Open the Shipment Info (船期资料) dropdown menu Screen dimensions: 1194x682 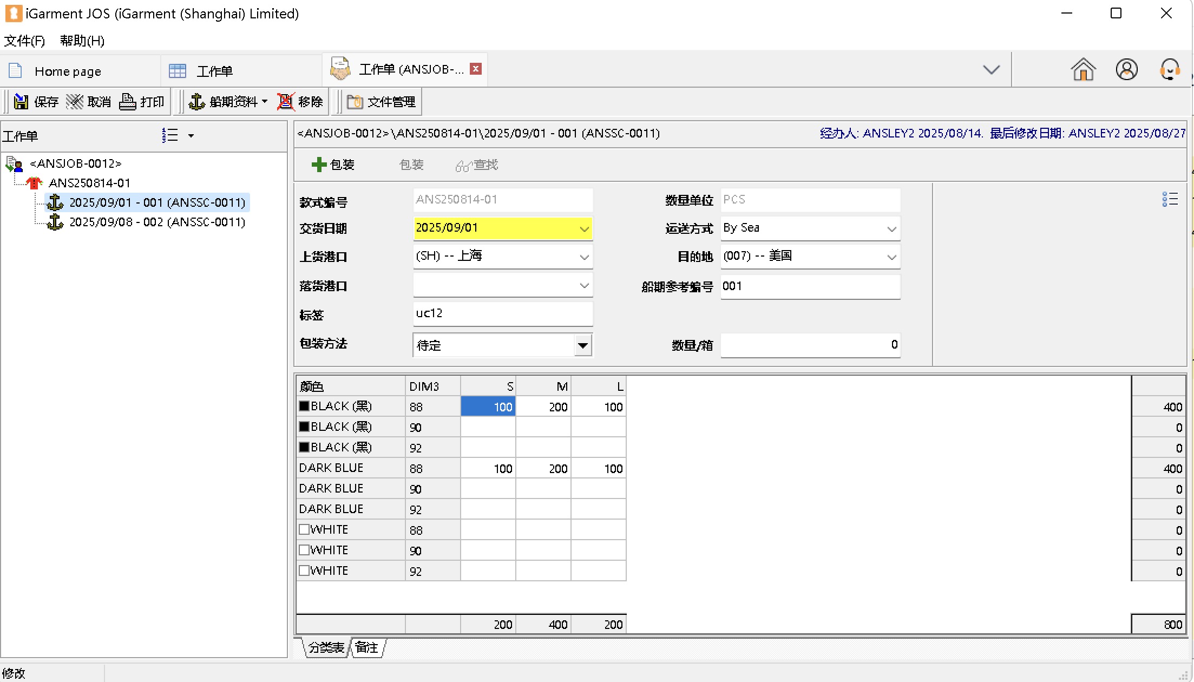tap(265, 102)
